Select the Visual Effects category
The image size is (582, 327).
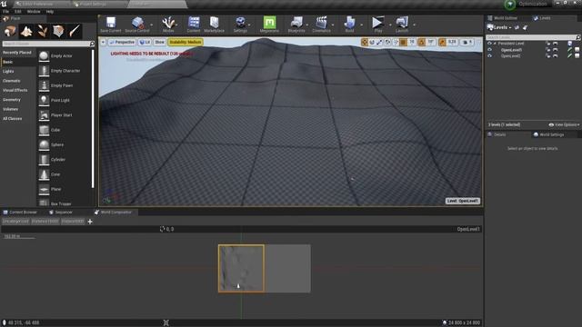pos(15,91)
